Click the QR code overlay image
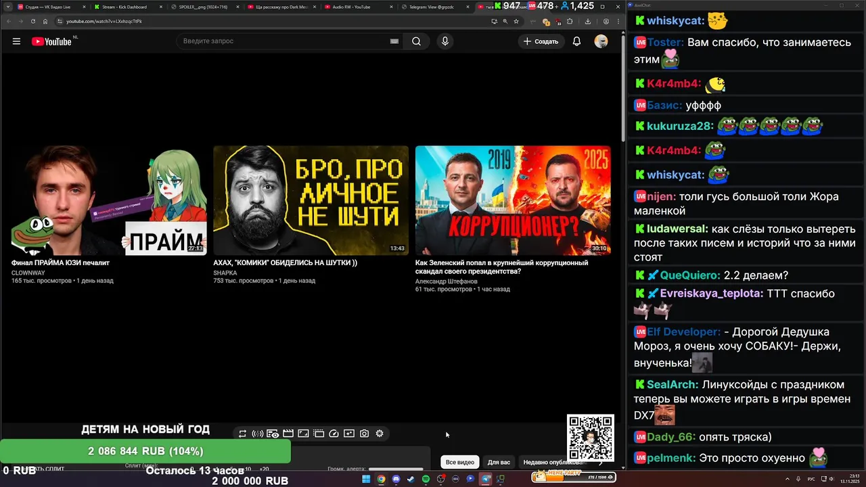Image resolution: width=866 pixels, height=487 pixels. [x=591, y=438]
